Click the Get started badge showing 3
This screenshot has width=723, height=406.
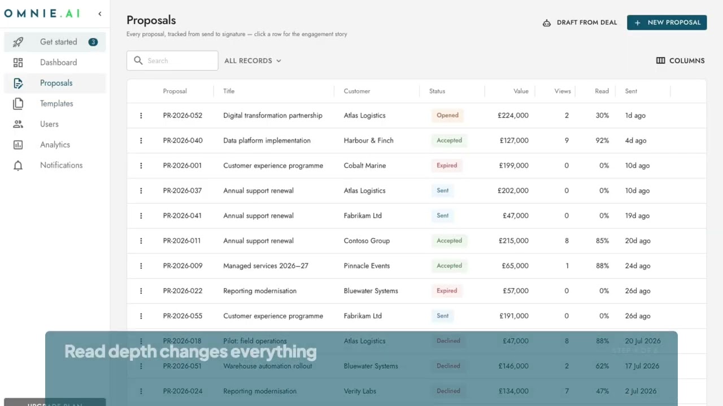pyautogui.click(x=93, y=42)
